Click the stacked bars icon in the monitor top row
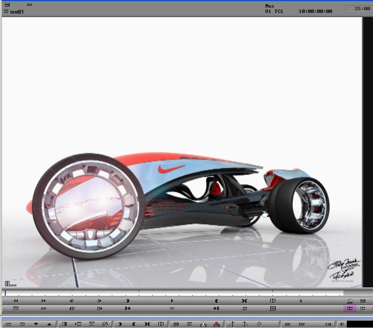Image resolution: width=373 pixels, height=328 pixels. [x=363, y=301]
